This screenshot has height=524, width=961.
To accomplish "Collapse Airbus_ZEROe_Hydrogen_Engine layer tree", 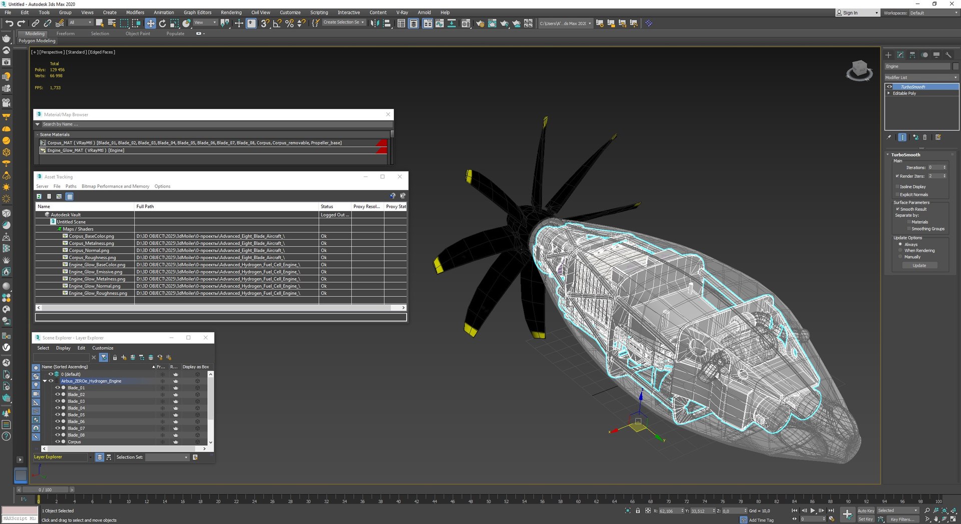I will [x=45, y=381].
